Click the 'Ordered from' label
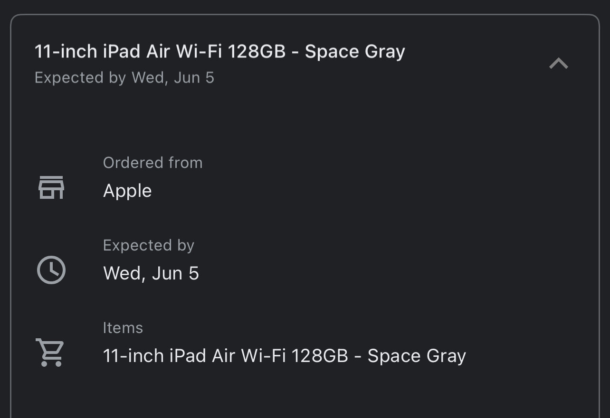The height and width of the screenshot is (418, 610). (152, 163)
